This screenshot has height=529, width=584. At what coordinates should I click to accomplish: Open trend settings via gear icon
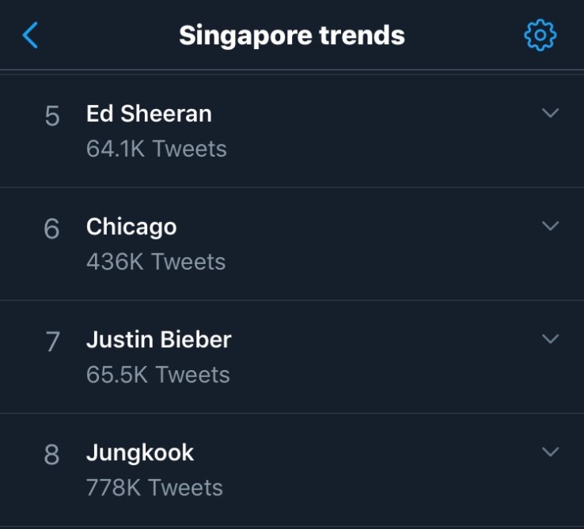(540, 35)
